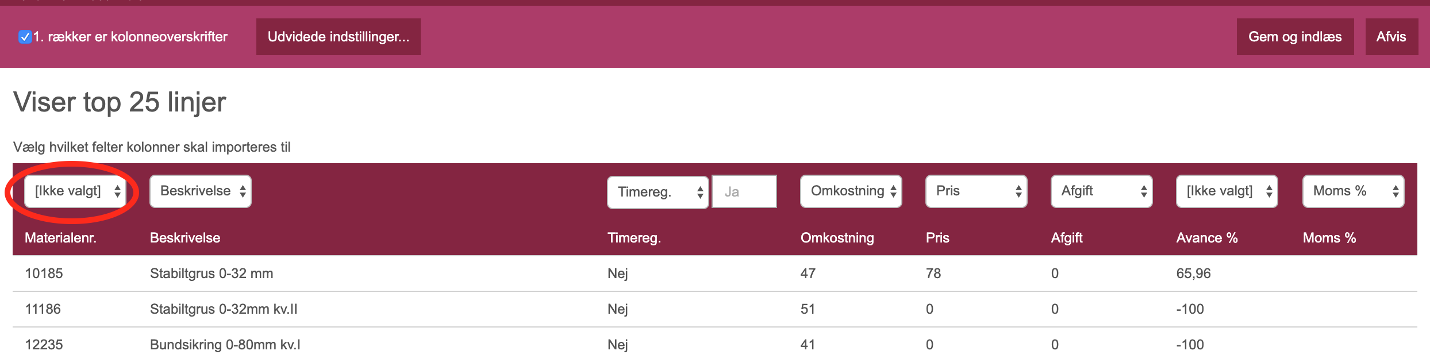Open the Afgift column dropdown
The height and width of the screenshot is (362, 1430).
(x=1102, y=191)
